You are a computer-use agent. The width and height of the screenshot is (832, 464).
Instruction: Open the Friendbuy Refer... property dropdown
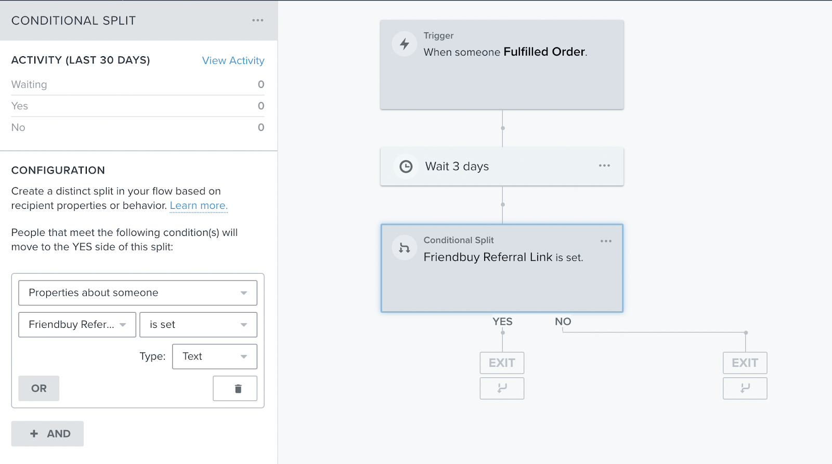(77, 325)
